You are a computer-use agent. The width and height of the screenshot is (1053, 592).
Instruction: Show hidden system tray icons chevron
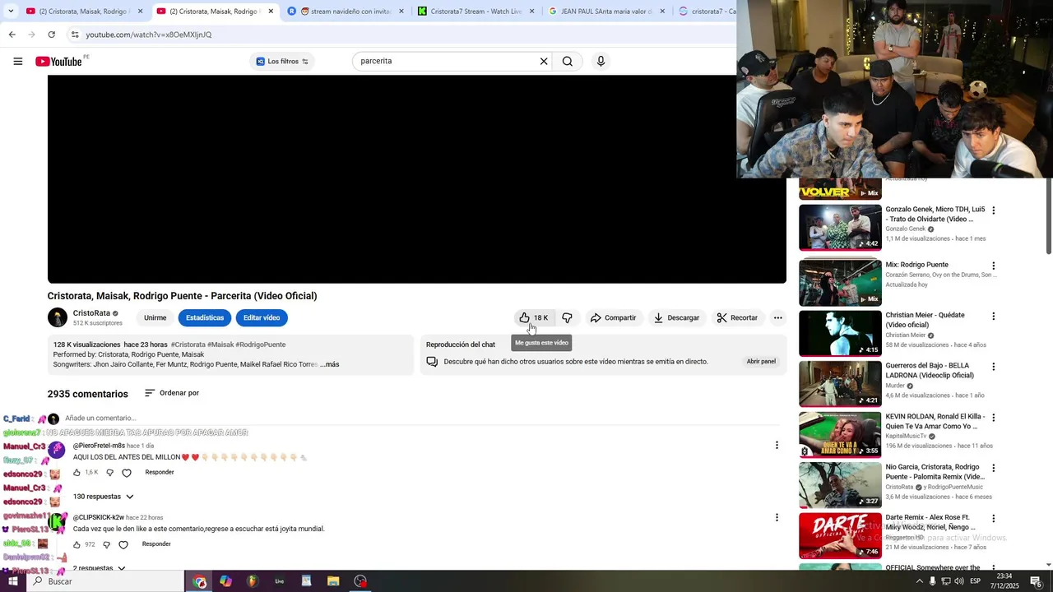coord(920,581)
